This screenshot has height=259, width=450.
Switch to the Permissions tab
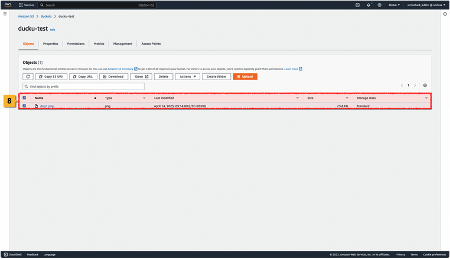tap(76, 44)
